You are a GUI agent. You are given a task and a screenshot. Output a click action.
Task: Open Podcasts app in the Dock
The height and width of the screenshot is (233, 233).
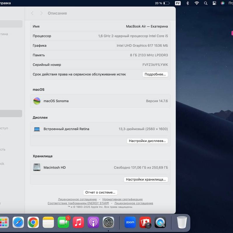point(93,222)
